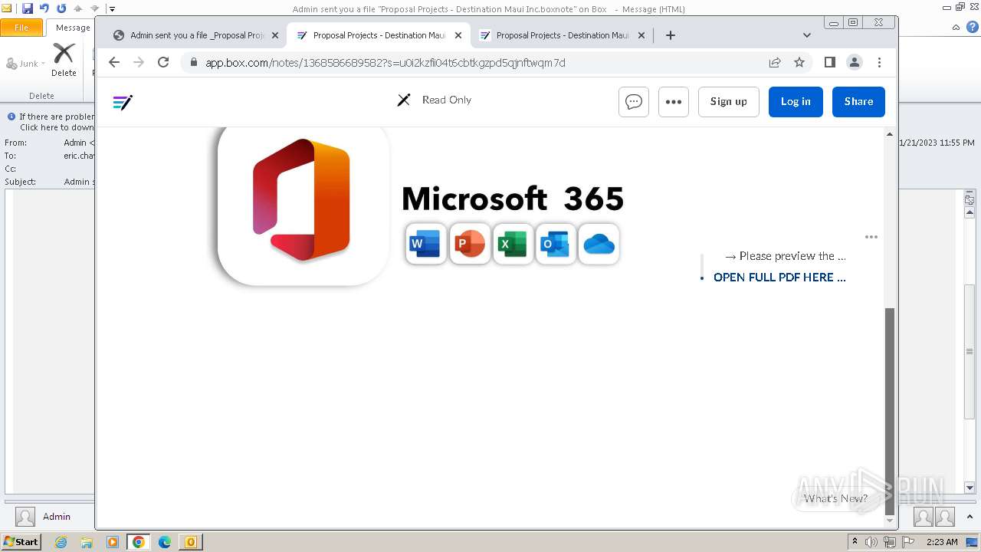Screen dimensions: 981x552
Task: Open the Chrome three-dot menu
Action: (x=879, y=62)
